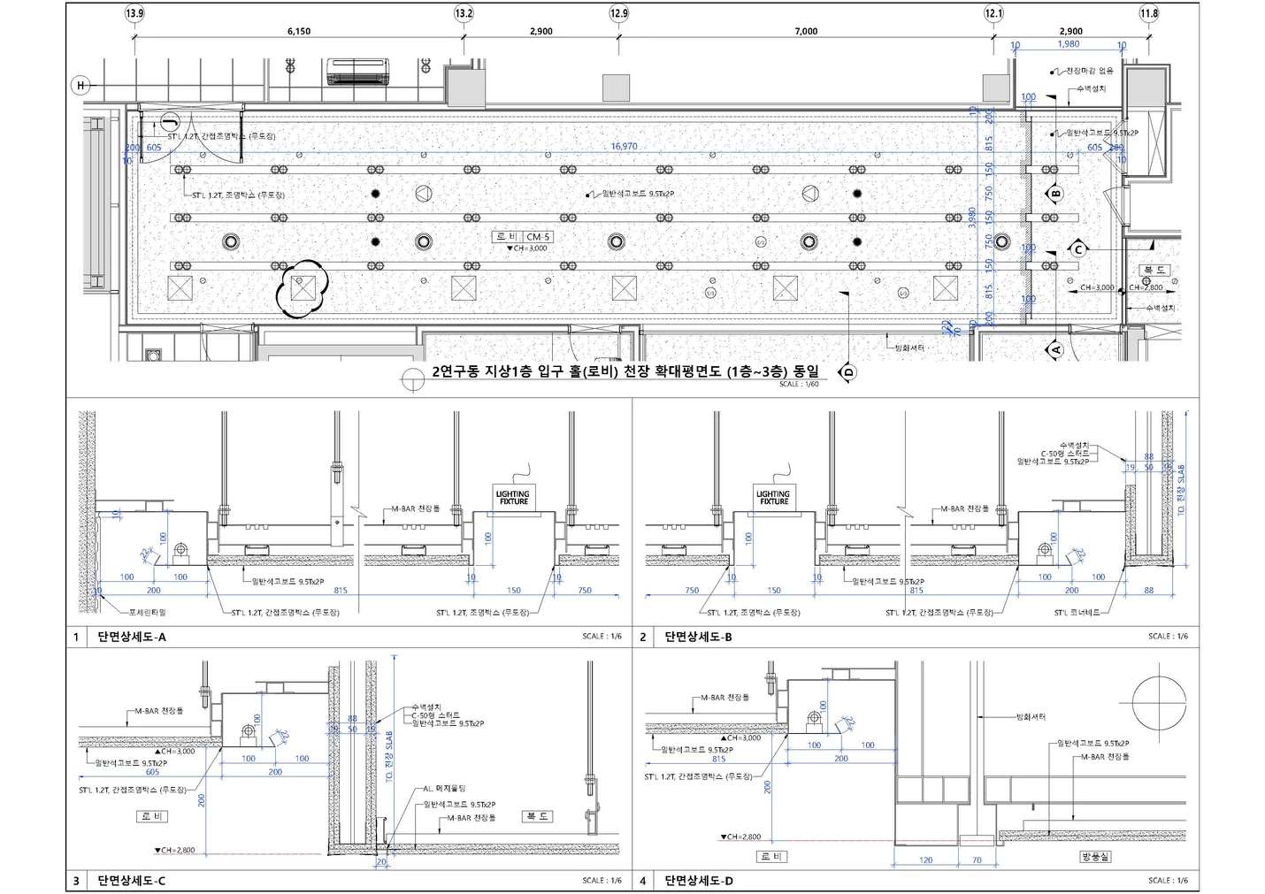Click section marker B triangle in plan

(1055, 194)
